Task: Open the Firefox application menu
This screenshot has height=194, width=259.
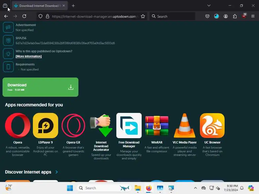Action: pyautogui.click(x=253, y=16)
